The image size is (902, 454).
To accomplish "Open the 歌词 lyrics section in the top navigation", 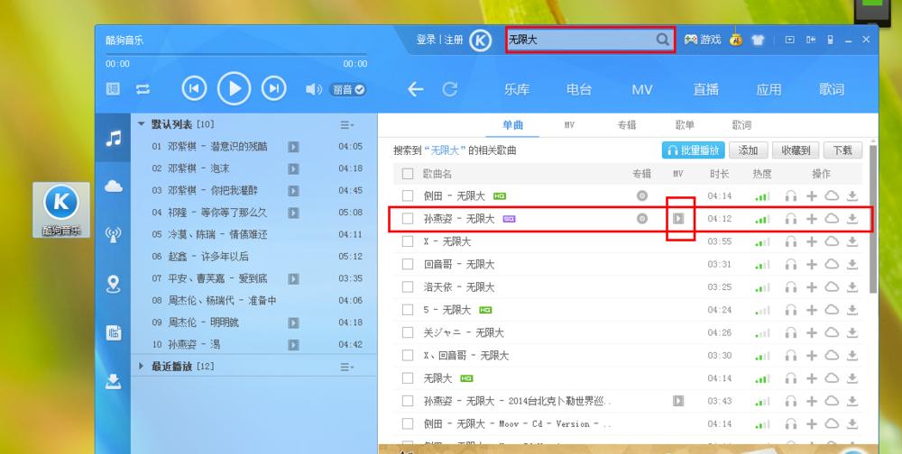I will [x=832, y=90].
